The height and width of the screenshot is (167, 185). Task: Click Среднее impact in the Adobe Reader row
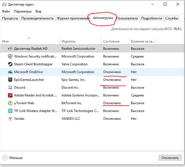tap(137, 95)
